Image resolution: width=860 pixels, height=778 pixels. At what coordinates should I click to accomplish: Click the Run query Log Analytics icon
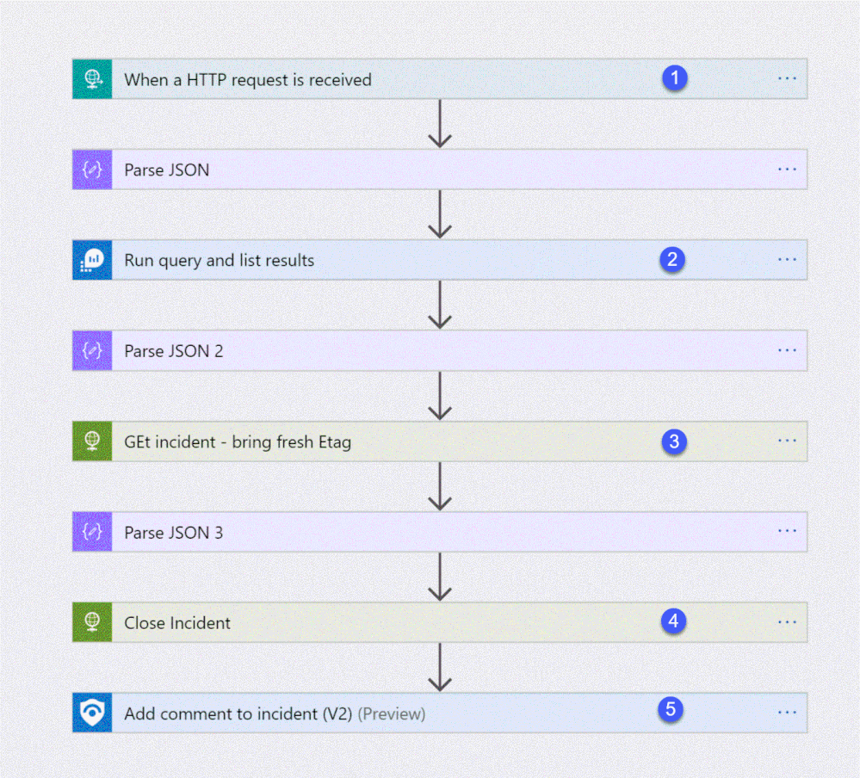pos(92,260)
